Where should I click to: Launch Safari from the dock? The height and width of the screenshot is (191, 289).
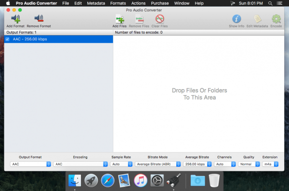point(107,180)
